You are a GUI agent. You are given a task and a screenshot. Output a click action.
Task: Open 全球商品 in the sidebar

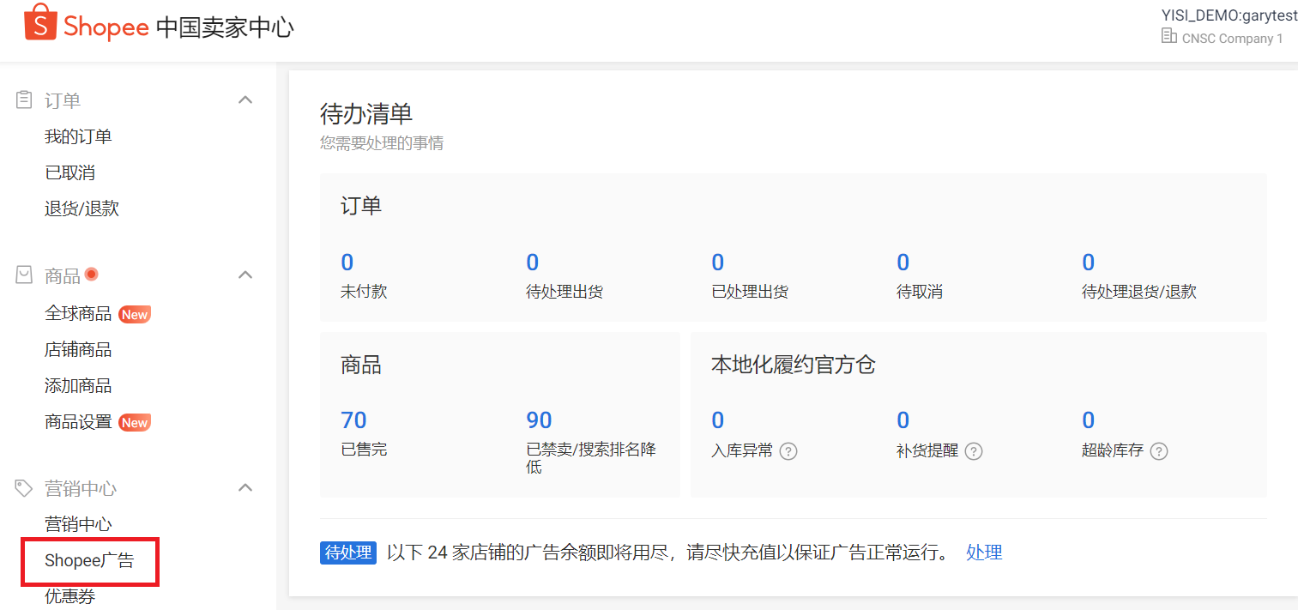pos(78,313)
